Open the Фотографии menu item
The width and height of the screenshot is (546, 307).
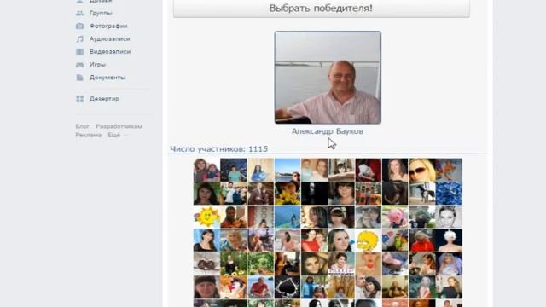108,26
